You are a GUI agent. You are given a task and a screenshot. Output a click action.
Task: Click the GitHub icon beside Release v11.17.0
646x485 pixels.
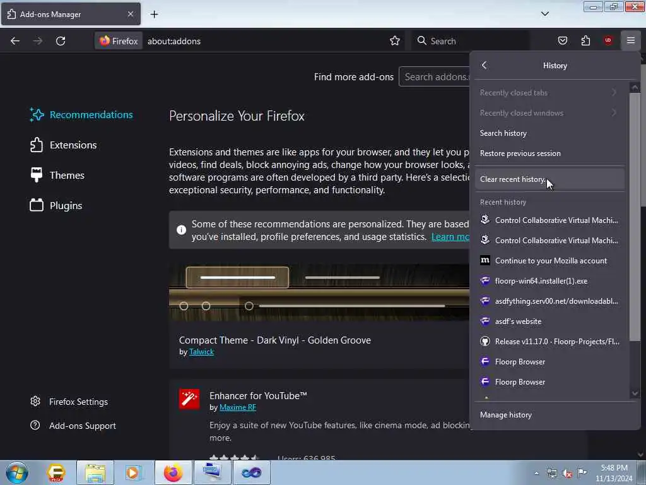485,342
